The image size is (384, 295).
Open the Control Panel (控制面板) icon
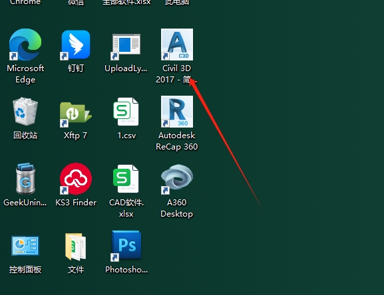(25, 246)
